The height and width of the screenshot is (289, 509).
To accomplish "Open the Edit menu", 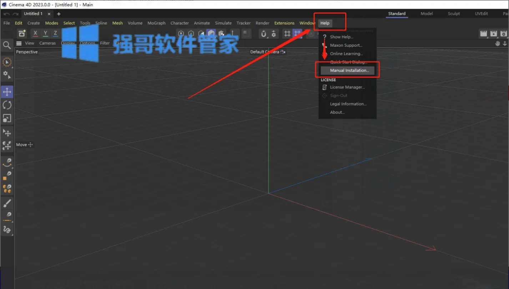I will click(19, 23).
